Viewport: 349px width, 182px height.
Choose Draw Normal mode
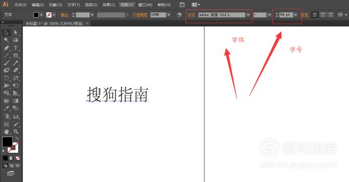pyautogui.click(x=6, y=166)
